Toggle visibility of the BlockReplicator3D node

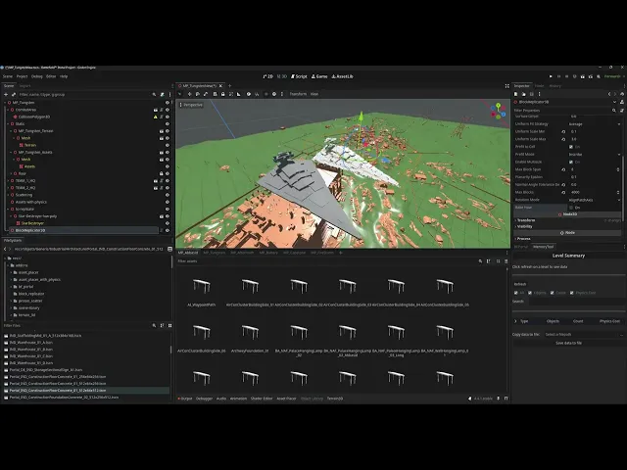coord(168,231)
